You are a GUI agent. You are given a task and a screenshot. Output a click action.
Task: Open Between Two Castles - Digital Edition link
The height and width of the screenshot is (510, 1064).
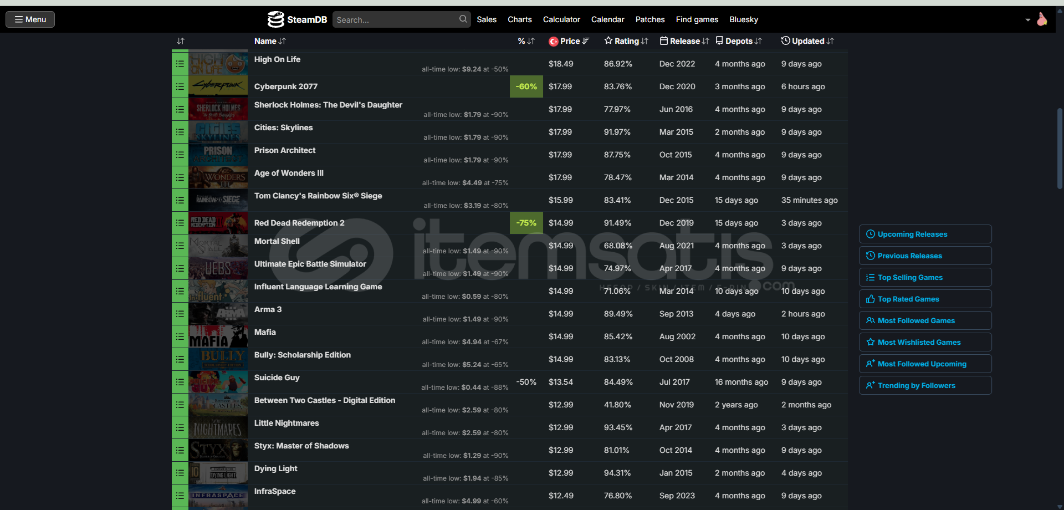pos(325,400)
